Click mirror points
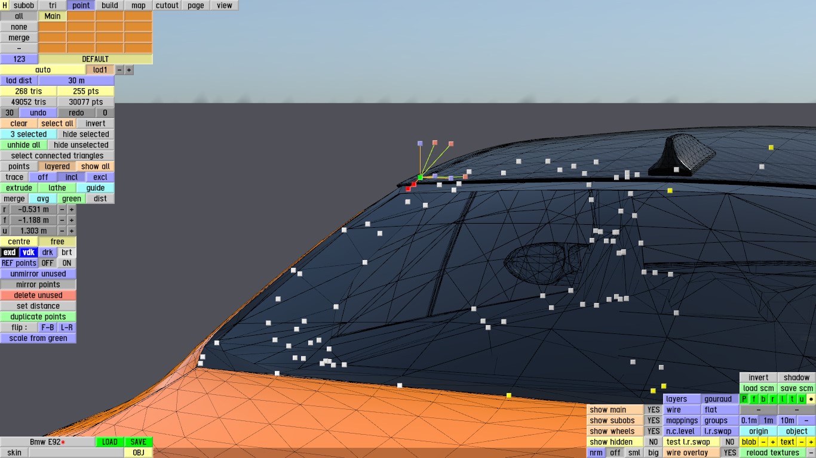This screenshot has height=458, width=816. click(38, 284)
